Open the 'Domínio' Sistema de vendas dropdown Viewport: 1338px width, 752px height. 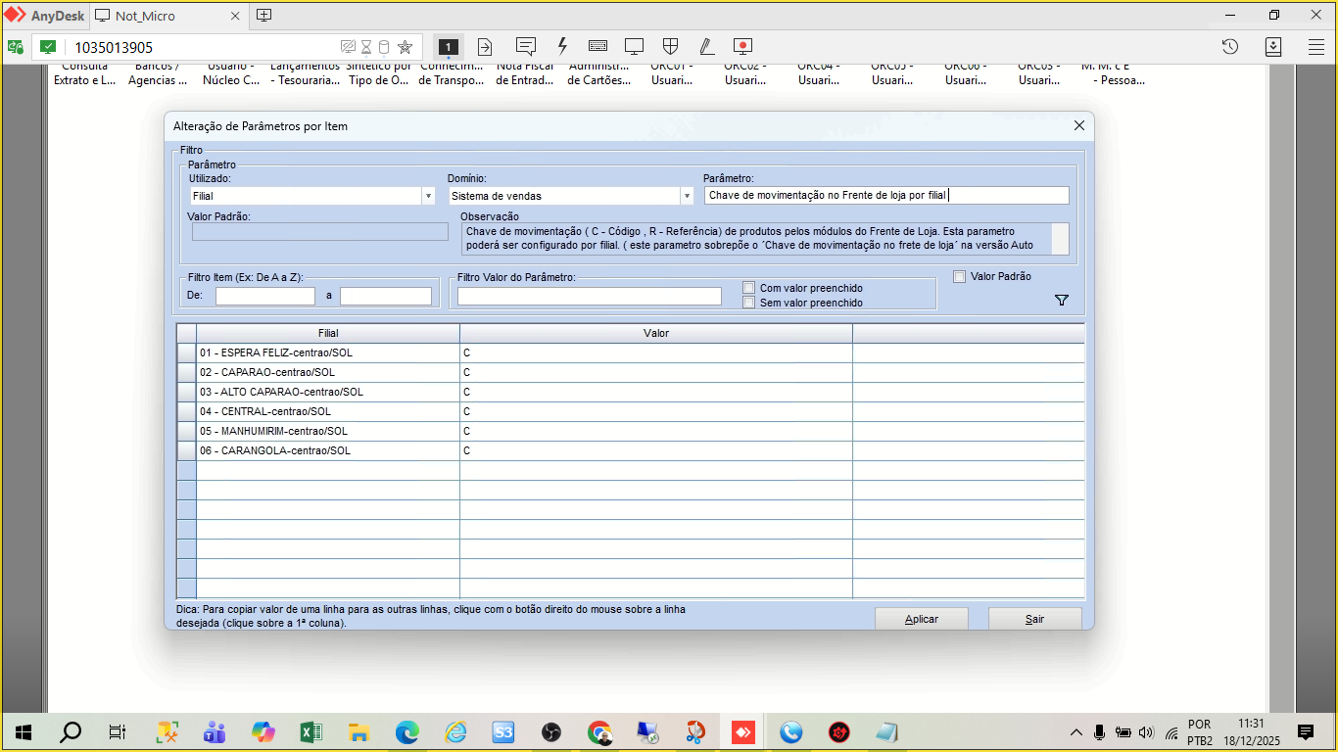[687, 196]
